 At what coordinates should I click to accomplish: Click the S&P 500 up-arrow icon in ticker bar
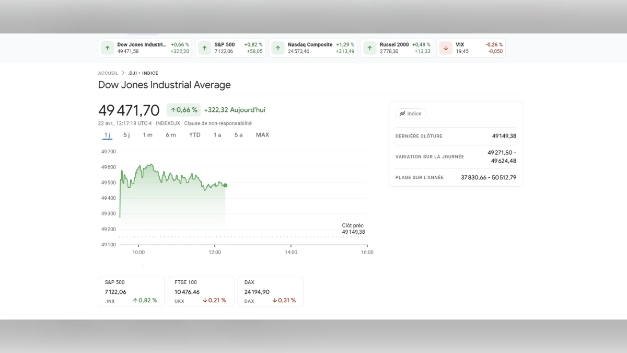pyautogui.click(x=204, y=48)
